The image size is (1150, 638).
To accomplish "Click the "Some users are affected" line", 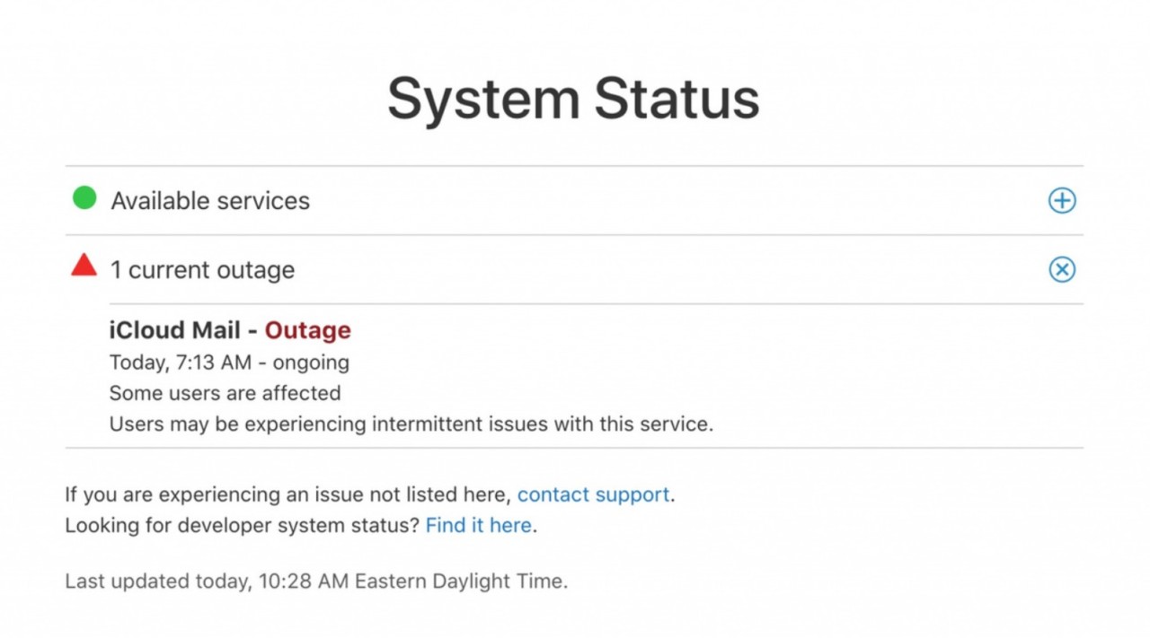I will click(225, 393).
